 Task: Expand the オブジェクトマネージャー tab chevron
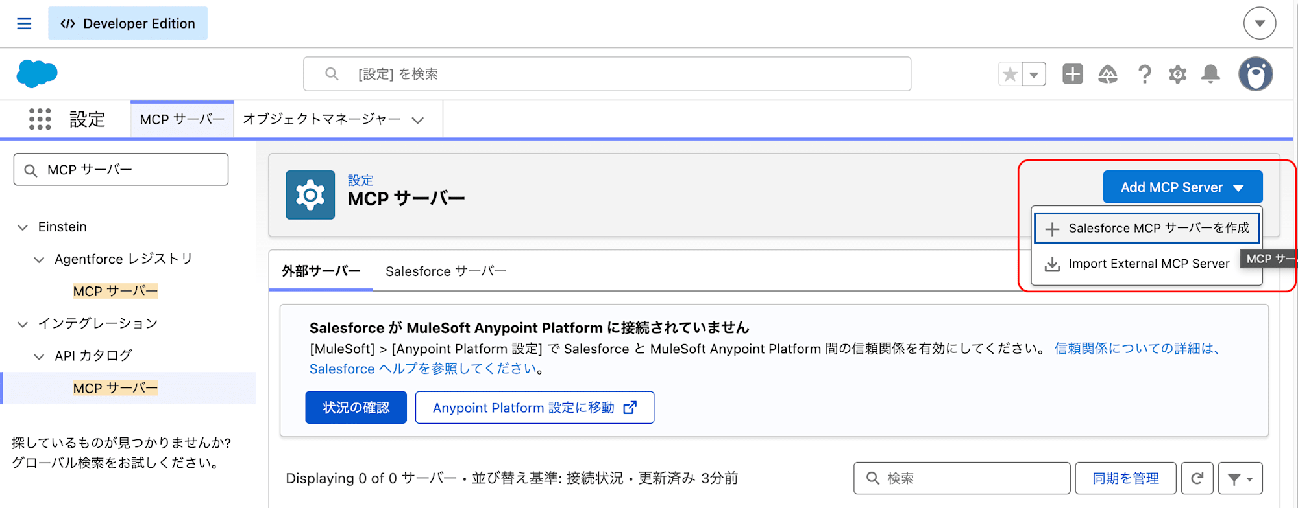tap(418, 120)
